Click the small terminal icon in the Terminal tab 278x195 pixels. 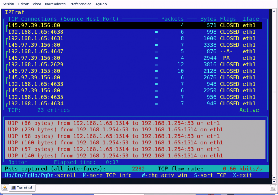13,187
